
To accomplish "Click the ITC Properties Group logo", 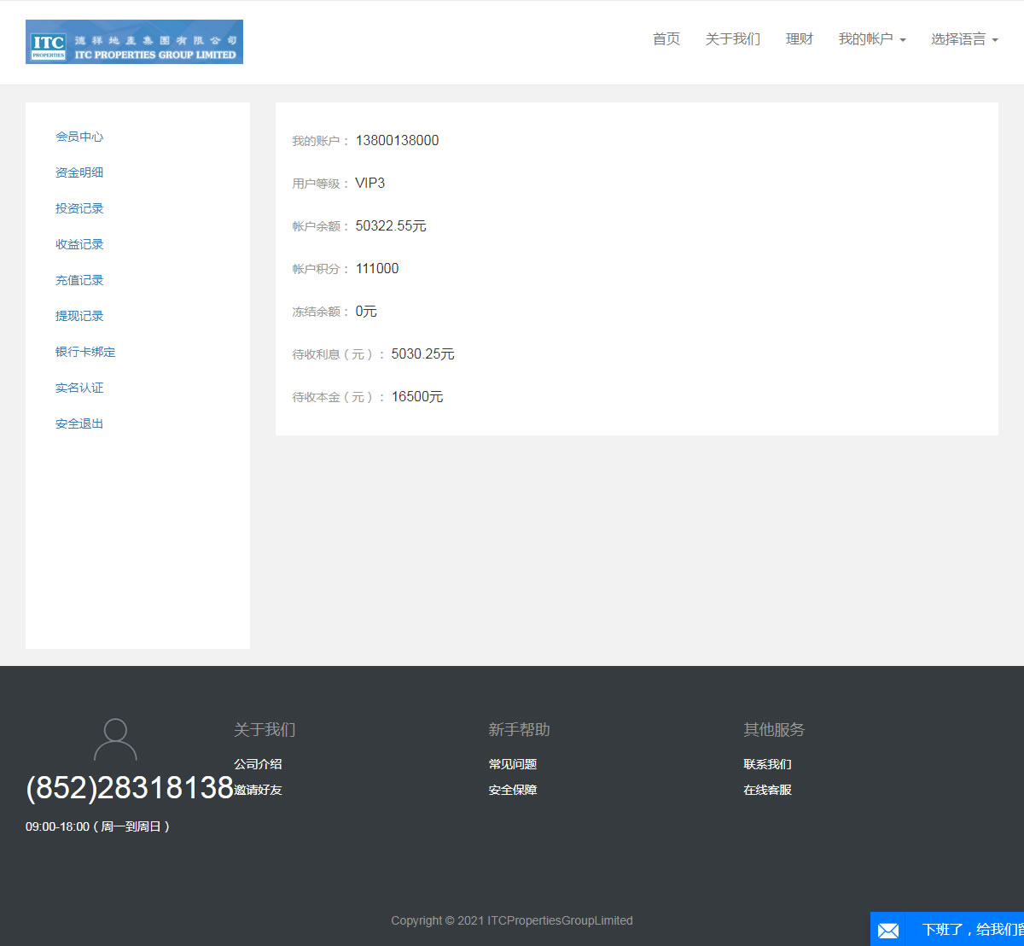I will coord(134,42).
